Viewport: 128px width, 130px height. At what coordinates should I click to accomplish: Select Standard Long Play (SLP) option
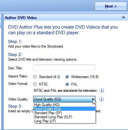point(64,117)
